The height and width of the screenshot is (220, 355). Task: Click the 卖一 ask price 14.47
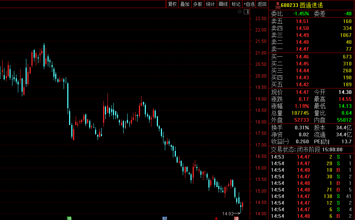coord(302,49)
